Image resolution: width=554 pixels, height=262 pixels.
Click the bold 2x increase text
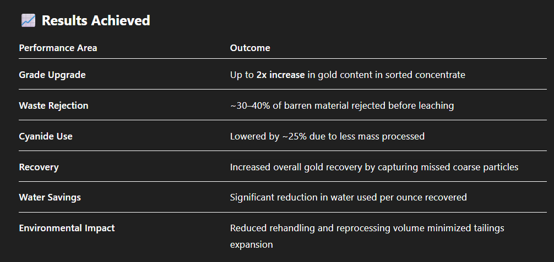point(280,75)
